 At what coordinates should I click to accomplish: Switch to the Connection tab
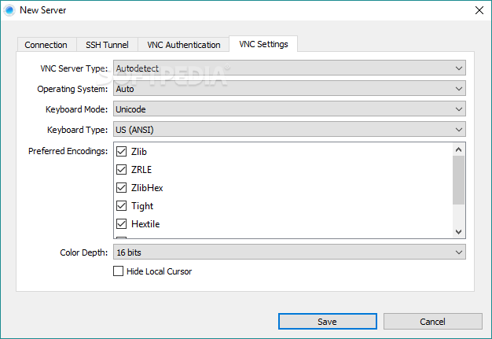click(x=46, y=45)
